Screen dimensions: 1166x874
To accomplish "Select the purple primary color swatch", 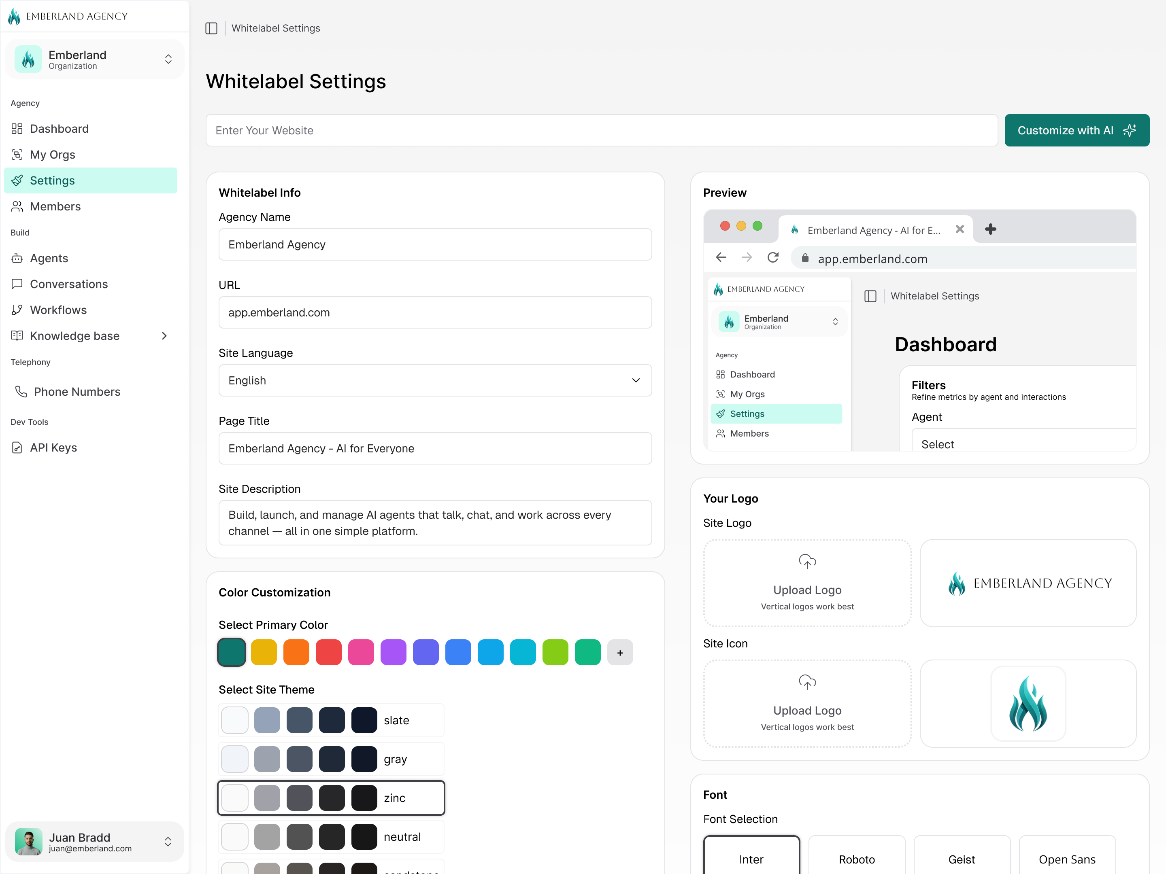I will [x=393, y=652].
